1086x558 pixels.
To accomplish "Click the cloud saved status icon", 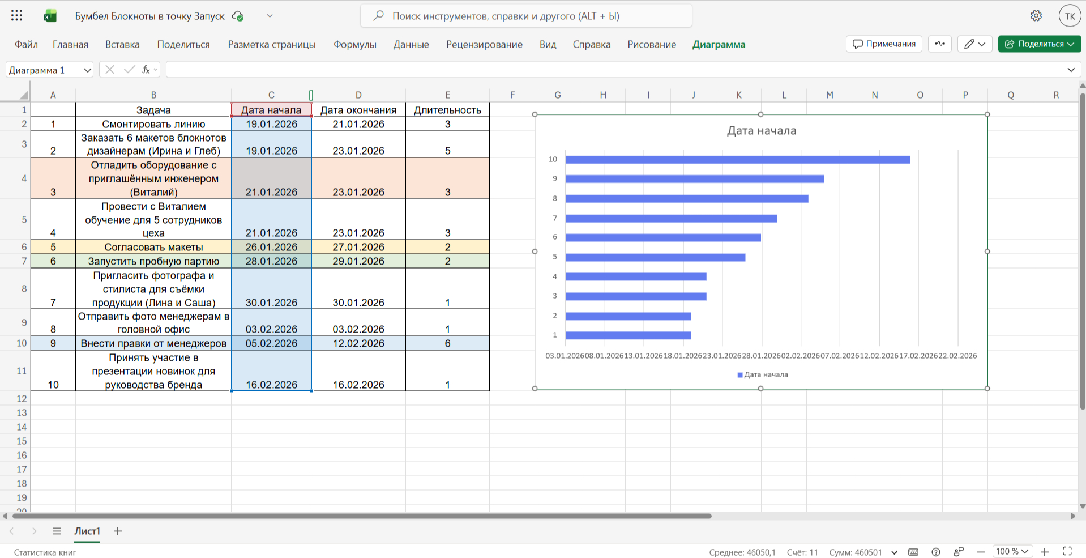I will point(238,16).
